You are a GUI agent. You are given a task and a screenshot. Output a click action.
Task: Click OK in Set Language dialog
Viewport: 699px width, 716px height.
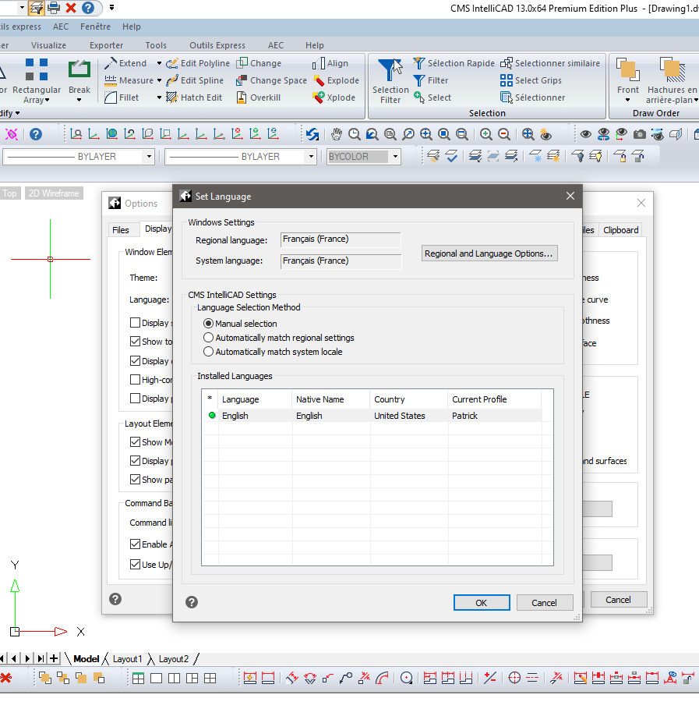click(x=482, y=603)
